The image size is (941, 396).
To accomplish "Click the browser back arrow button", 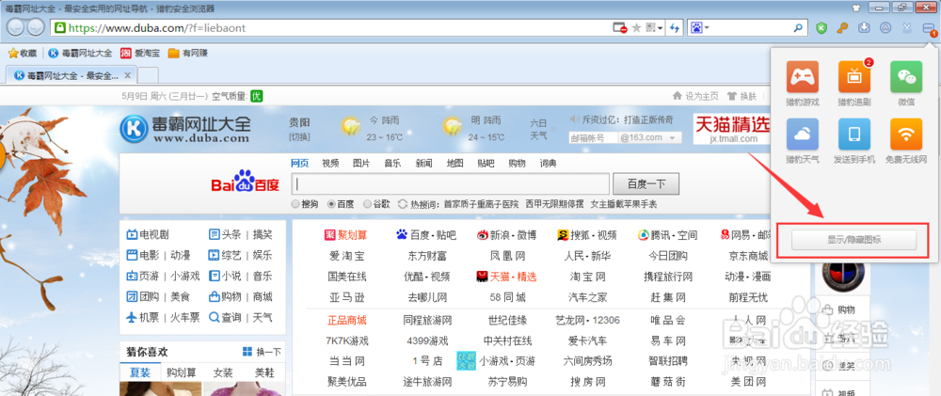I will tap(16, 27).
